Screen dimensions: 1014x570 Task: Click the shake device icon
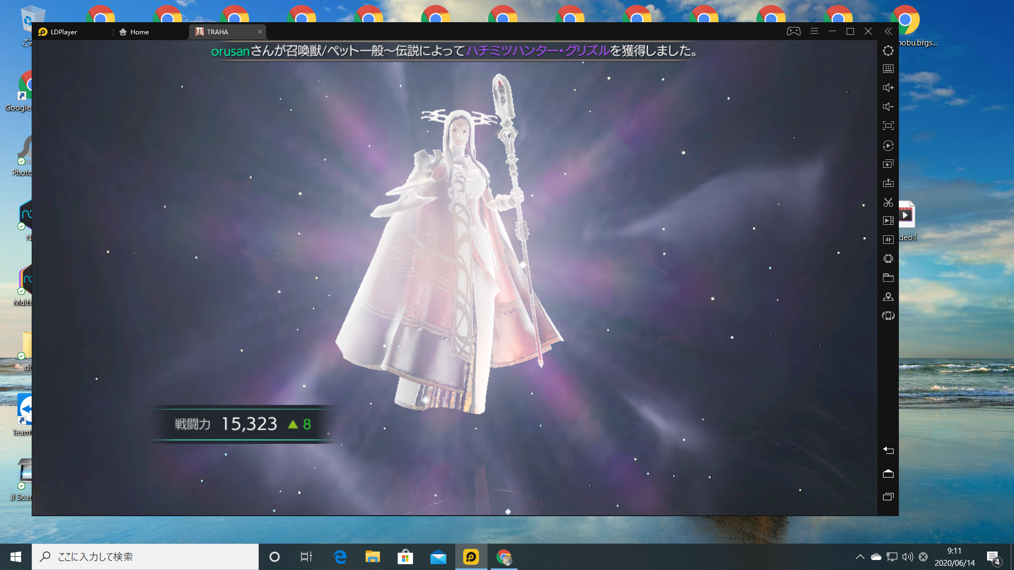point(888,259)
